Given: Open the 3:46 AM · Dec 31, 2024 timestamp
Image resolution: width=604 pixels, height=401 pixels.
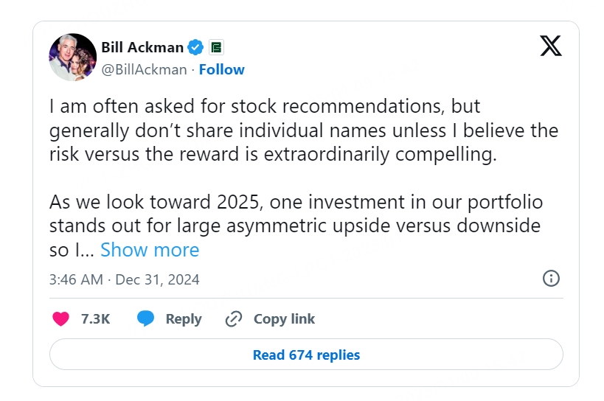Looking at the screenshot, I should tap(124, 279).
